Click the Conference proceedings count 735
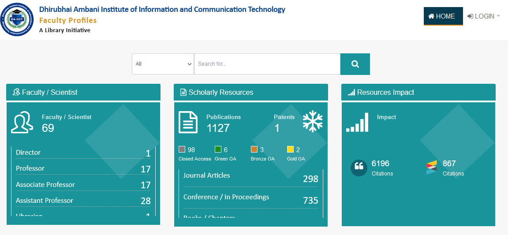 point(310,201)
